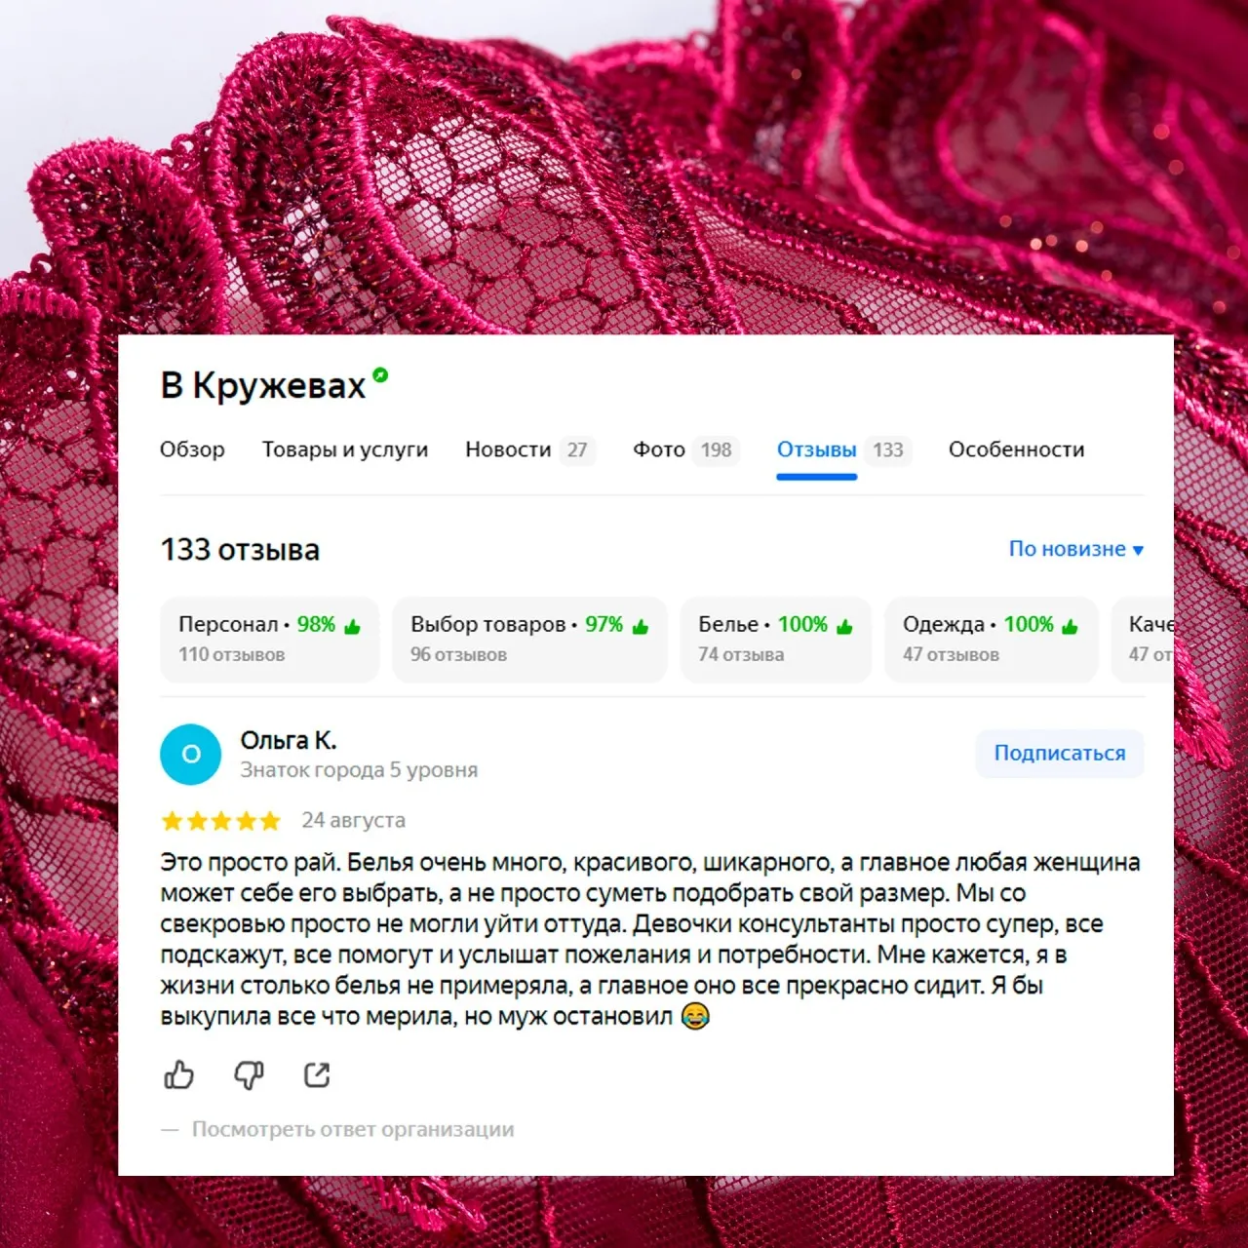Switch to the Обзор tab
Viewport: 1248px width, 1248px height.
(192, 449)
